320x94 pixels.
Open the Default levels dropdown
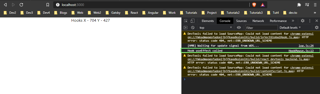click(290, 27)
